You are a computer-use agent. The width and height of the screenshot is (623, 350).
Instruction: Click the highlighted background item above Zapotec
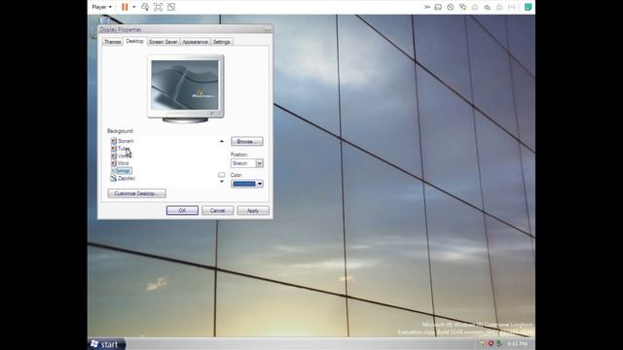[x=124, y=171]
